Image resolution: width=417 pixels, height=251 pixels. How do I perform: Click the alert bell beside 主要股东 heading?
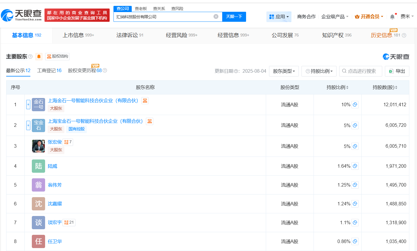click(39, 56)
